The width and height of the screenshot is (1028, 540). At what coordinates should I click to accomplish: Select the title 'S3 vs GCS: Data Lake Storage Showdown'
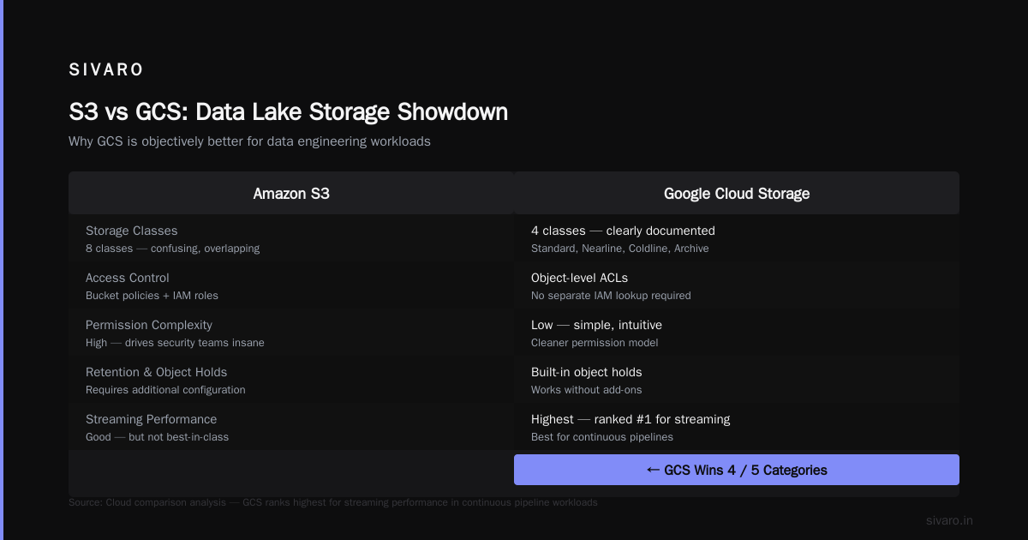coord(288,112)
